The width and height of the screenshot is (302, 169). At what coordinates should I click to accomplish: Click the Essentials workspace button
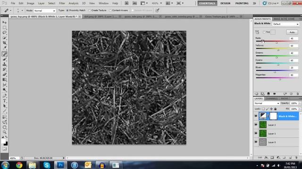point(207,3)
